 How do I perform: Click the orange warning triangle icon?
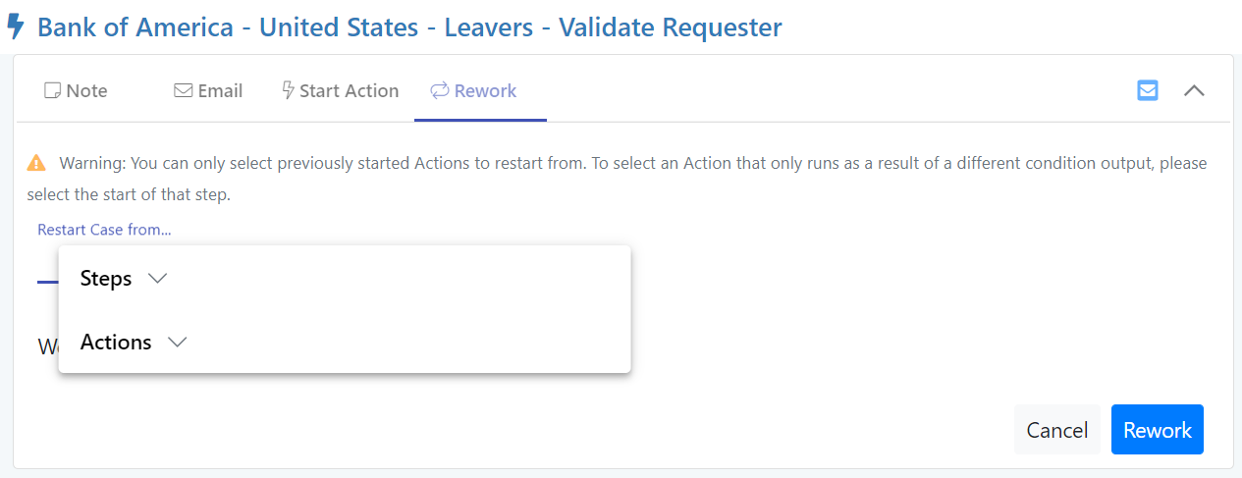click(36, 163)
